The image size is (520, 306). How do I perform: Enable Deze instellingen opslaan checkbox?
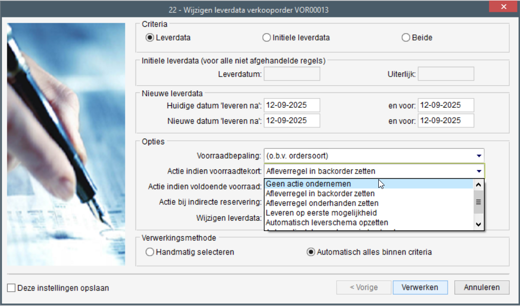tap(11, 288)
